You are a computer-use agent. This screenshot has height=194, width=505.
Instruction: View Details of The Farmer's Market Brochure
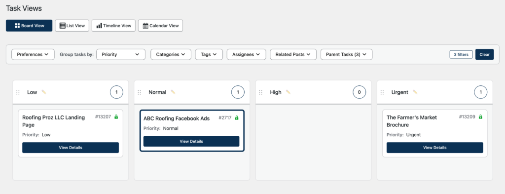[x=435, y=148]
